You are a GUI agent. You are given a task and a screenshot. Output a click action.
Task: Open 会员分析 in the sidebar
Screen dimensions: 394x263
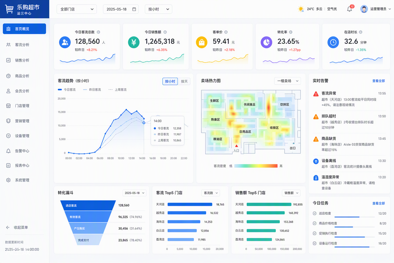pos(25,91)
